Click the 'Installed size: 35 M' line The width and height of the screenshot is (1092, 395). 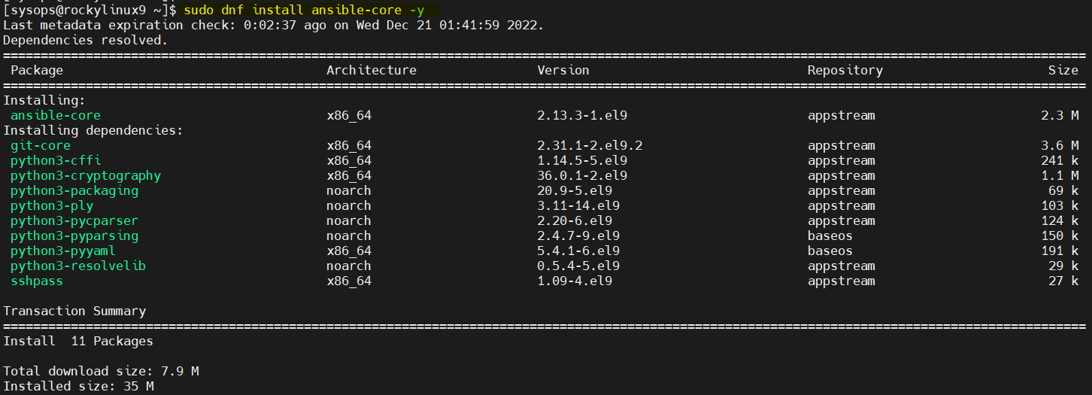click(78, 386)
